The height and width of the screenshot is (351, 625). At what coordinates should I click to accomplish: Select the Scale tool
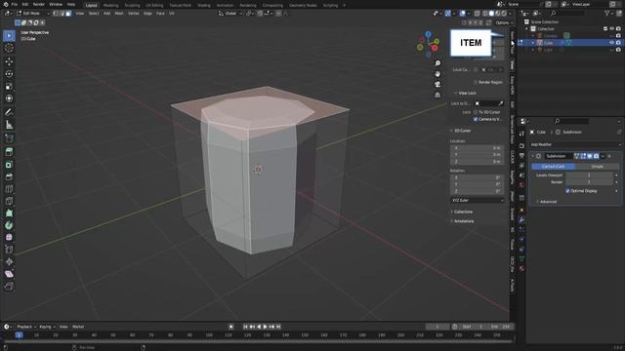(9, 87)
